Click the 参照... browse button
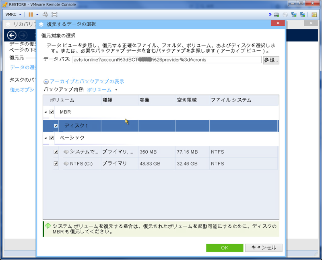The image size is (322, 260). pos(271,60)
